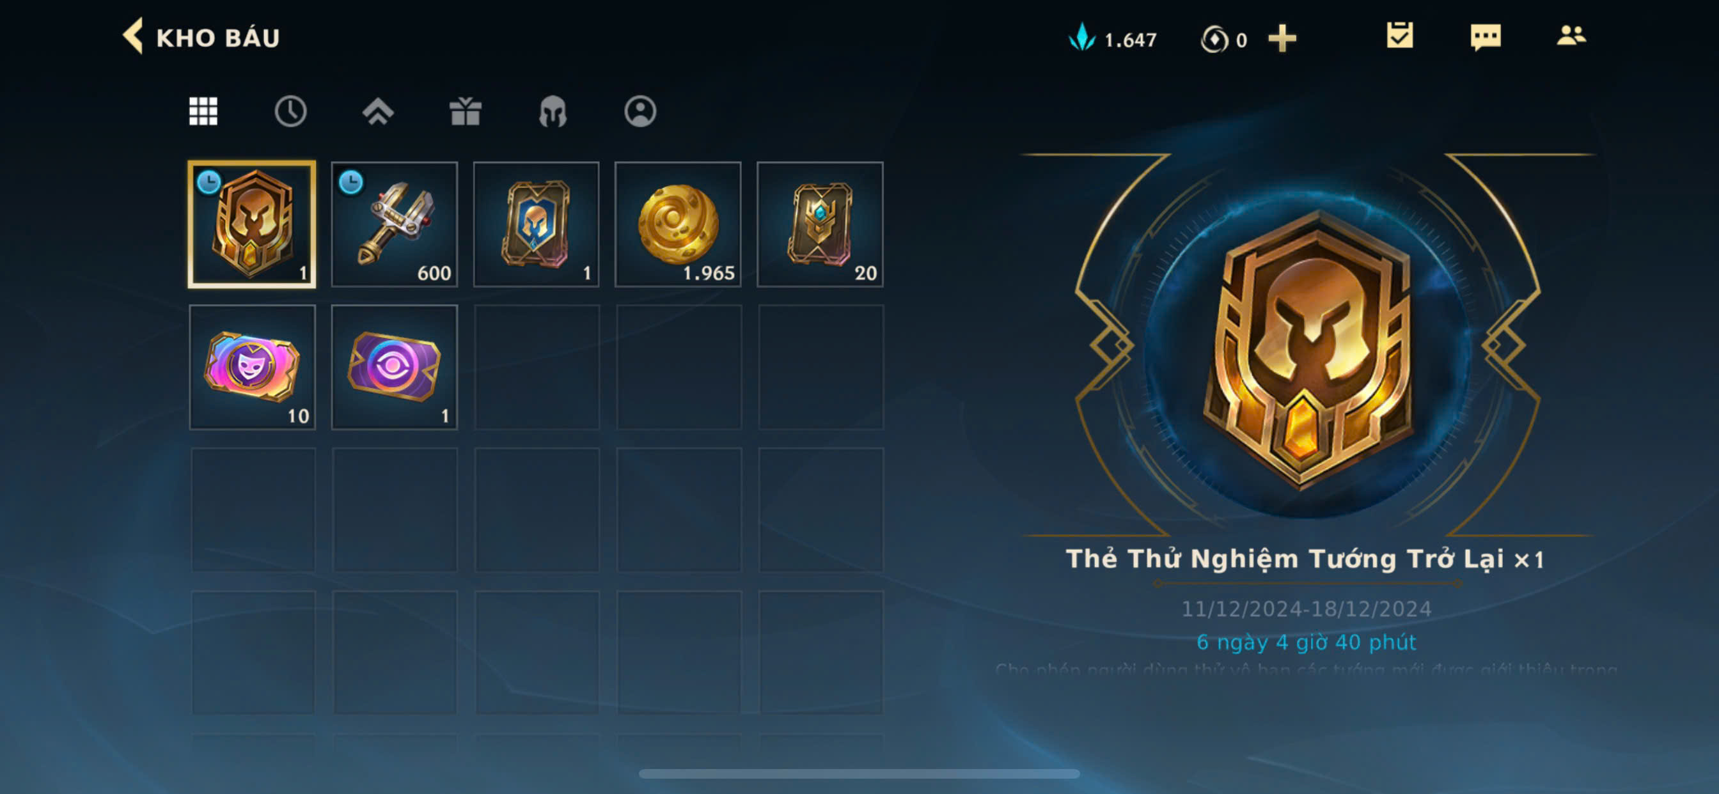
Task: Select the purple eye ticket item
Action: 395,368
